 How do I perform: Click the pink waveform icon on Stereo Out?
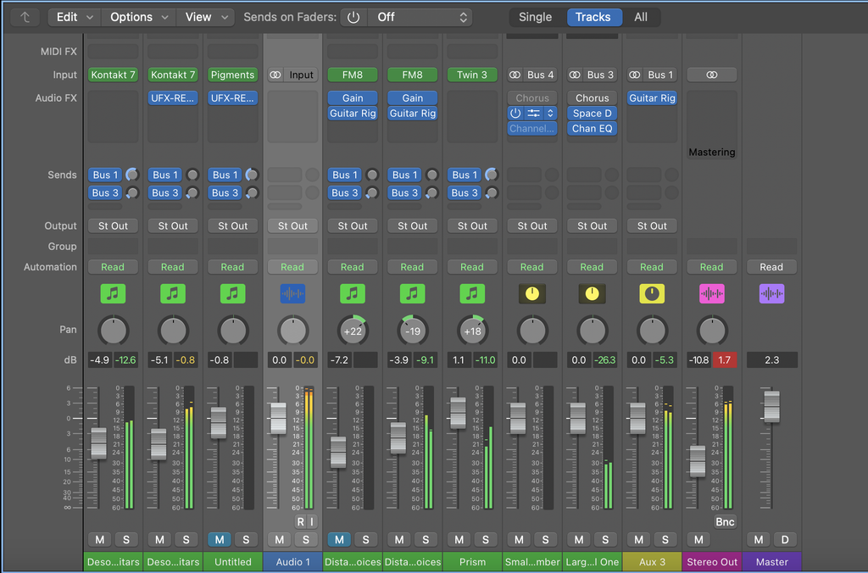(x=712, y=293)
